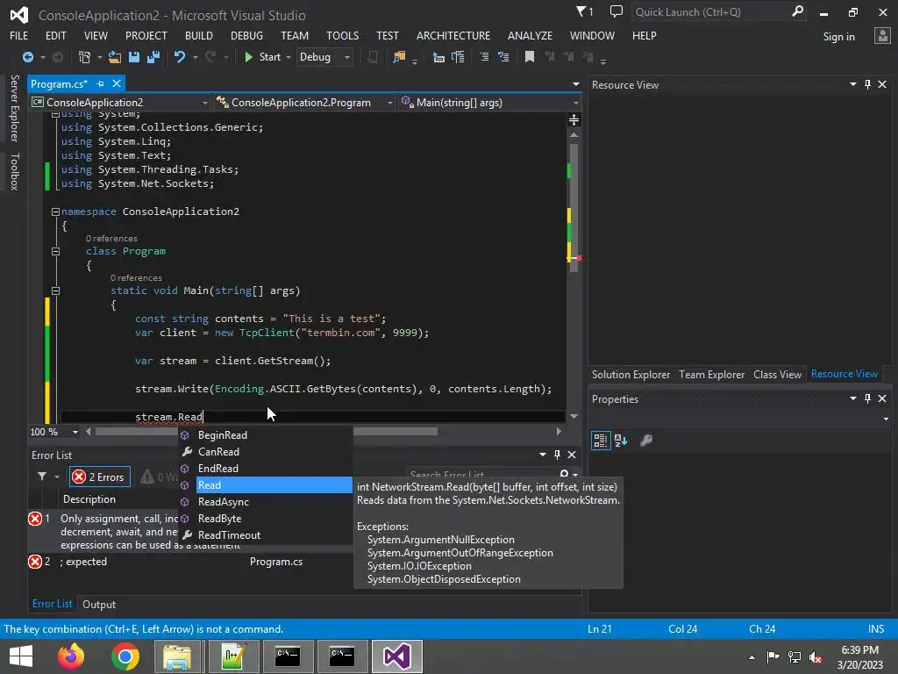
Task: Click the editor split-window handle icon
Action: click(x=574, y=119)
